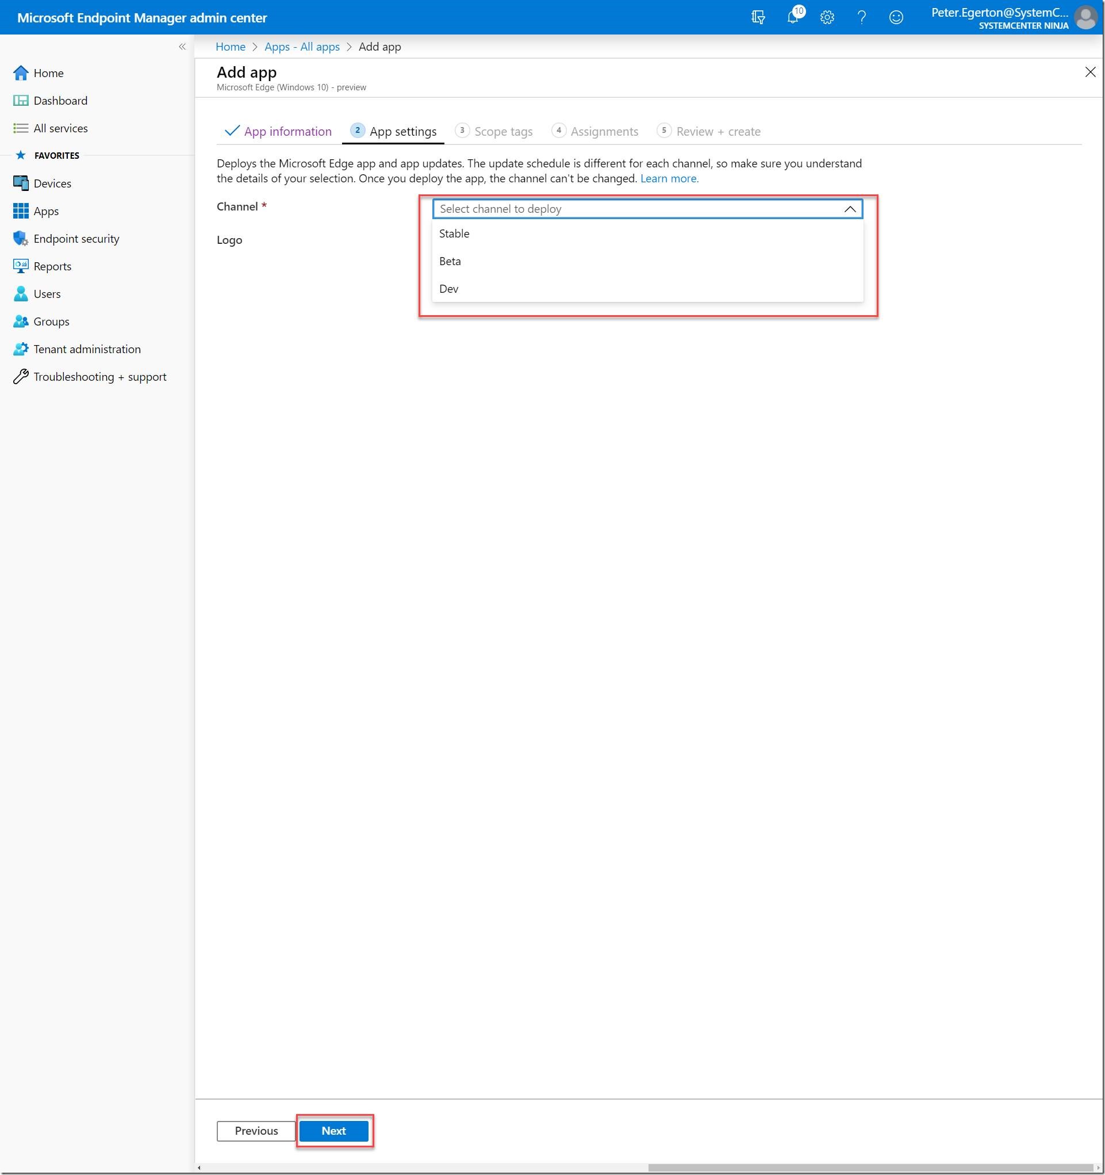This screenshot has height=1175, width=1105.
Task: Collapse the Channel dropdown chevron
Action: (850, 209)
